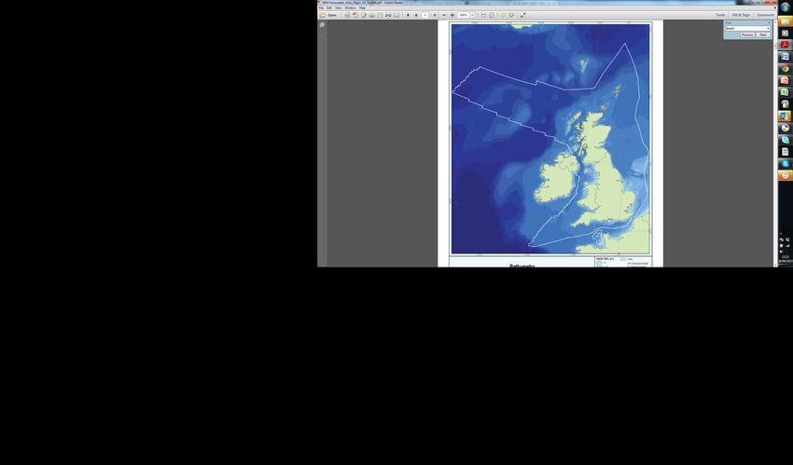This screenshot has height=465, width=793.
Task: Click the page thumbnails panel icon
Action: point(322,25)
